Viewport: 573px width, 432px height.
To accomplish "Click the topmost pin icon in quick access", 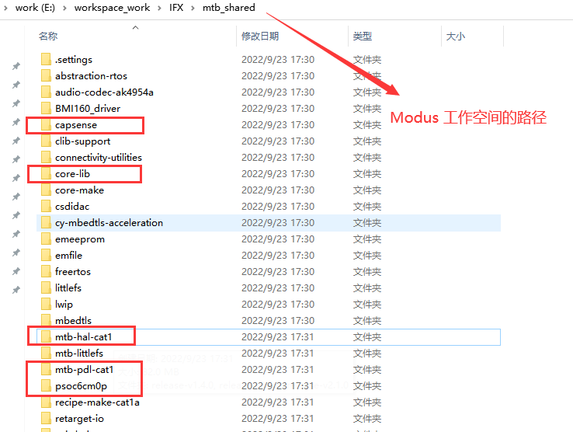I will coord(16,67).
